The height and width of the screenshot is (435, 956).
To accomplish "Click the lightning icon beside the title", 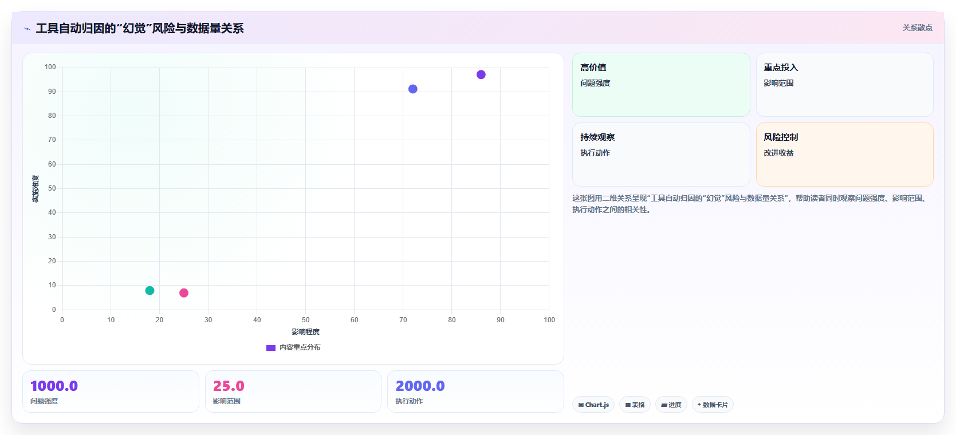I will pos(27,29).
